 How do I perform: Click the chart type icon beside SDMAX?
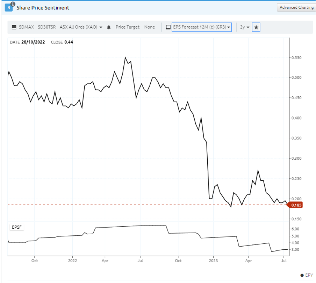click(14, 27)
